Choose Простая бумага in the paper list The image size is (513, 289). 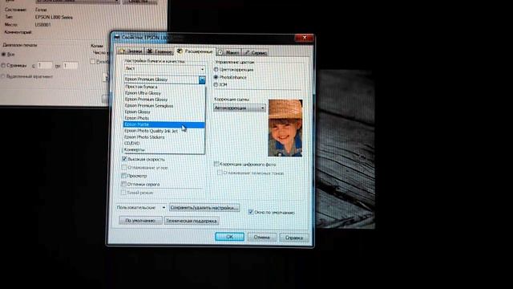pyautogui.click(x=164, y=87)
